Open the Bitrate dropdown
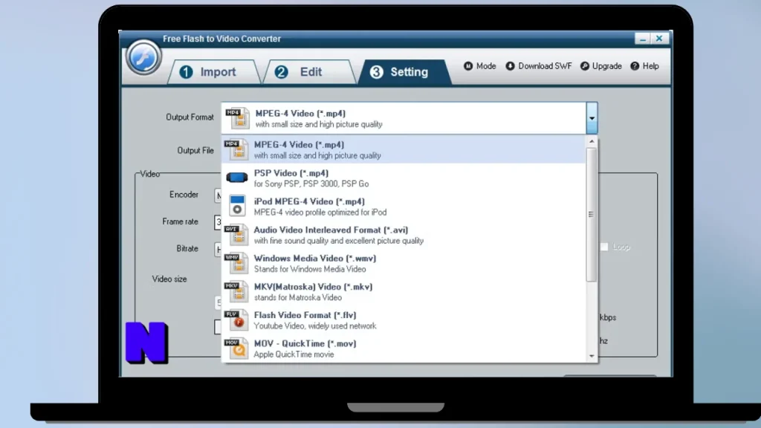 pyautogui.click(x=218, y=250)
